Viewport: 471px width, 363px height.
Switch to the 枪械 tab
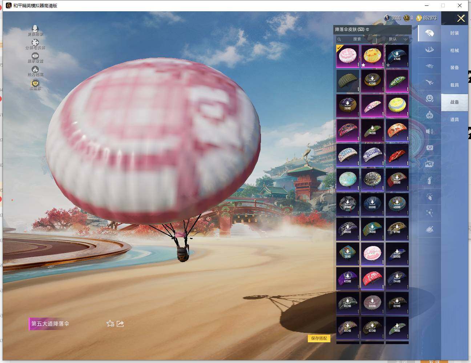pyautogui.click(x=454, y=51)
